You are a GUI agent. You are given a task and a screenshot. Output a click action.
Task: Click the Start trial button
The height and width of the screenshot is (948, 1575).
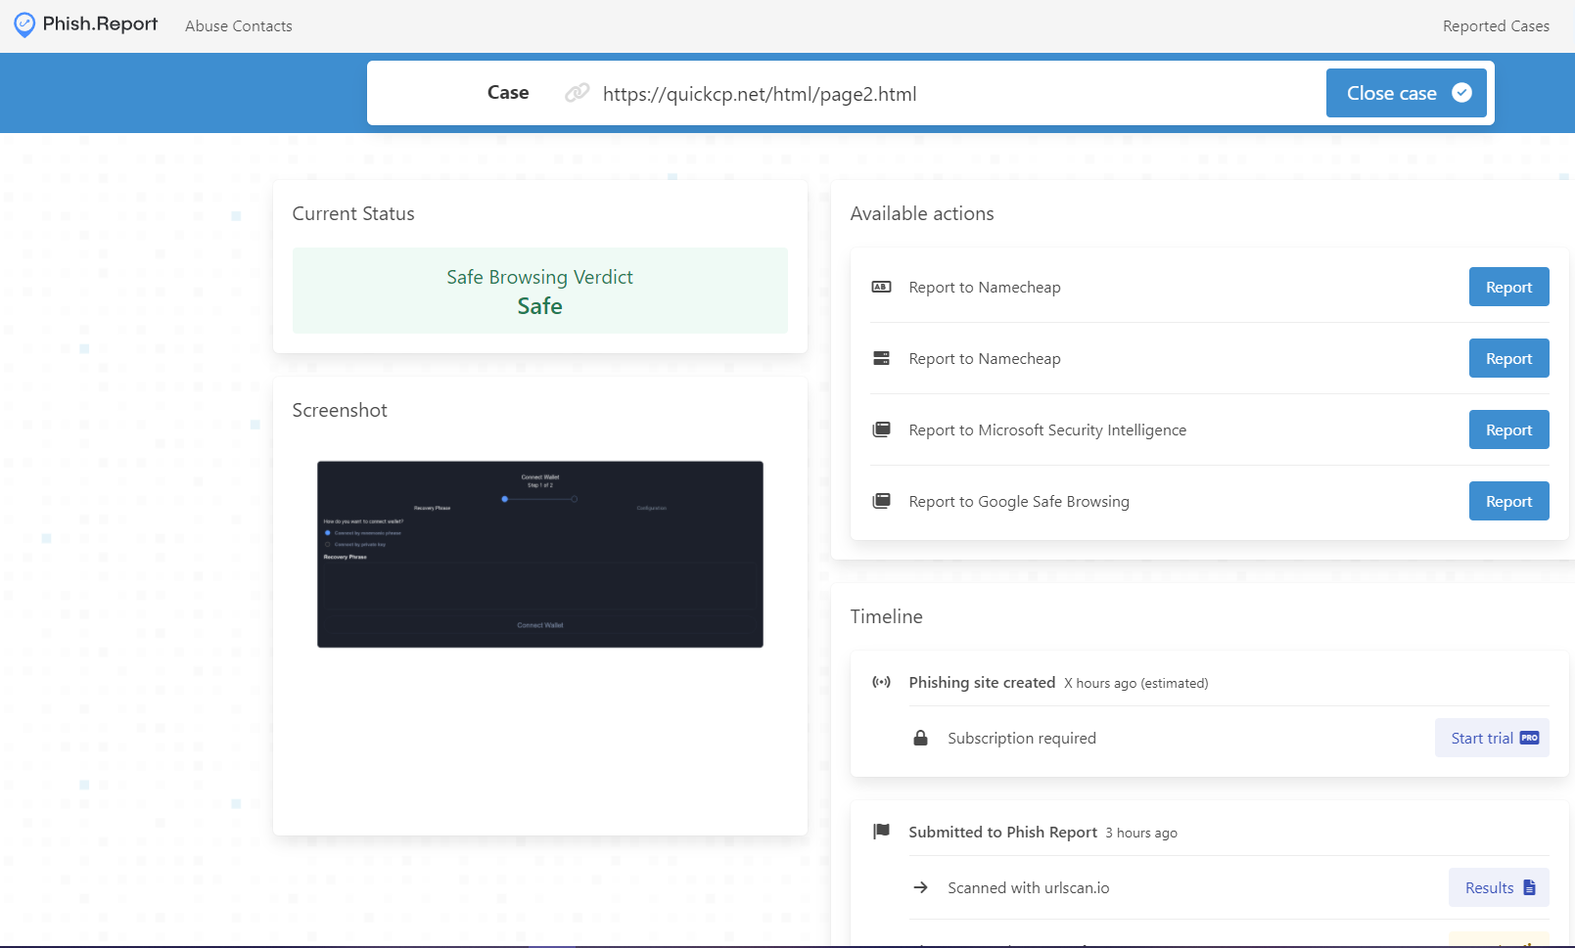(1492, 738)
